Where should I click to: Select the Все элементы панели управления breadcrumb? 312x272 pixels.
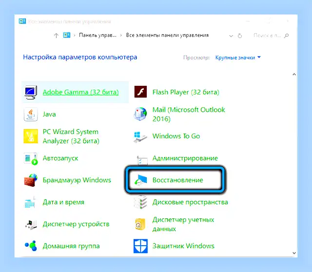[x=167, y=35]
